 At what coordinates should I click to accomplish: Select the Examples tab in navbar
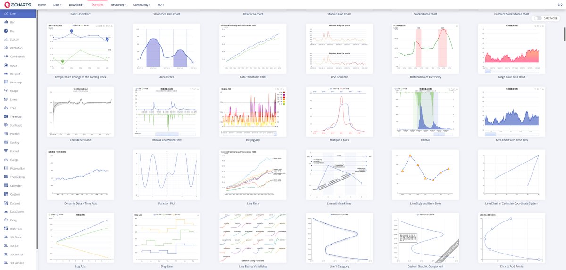[98, 4]
